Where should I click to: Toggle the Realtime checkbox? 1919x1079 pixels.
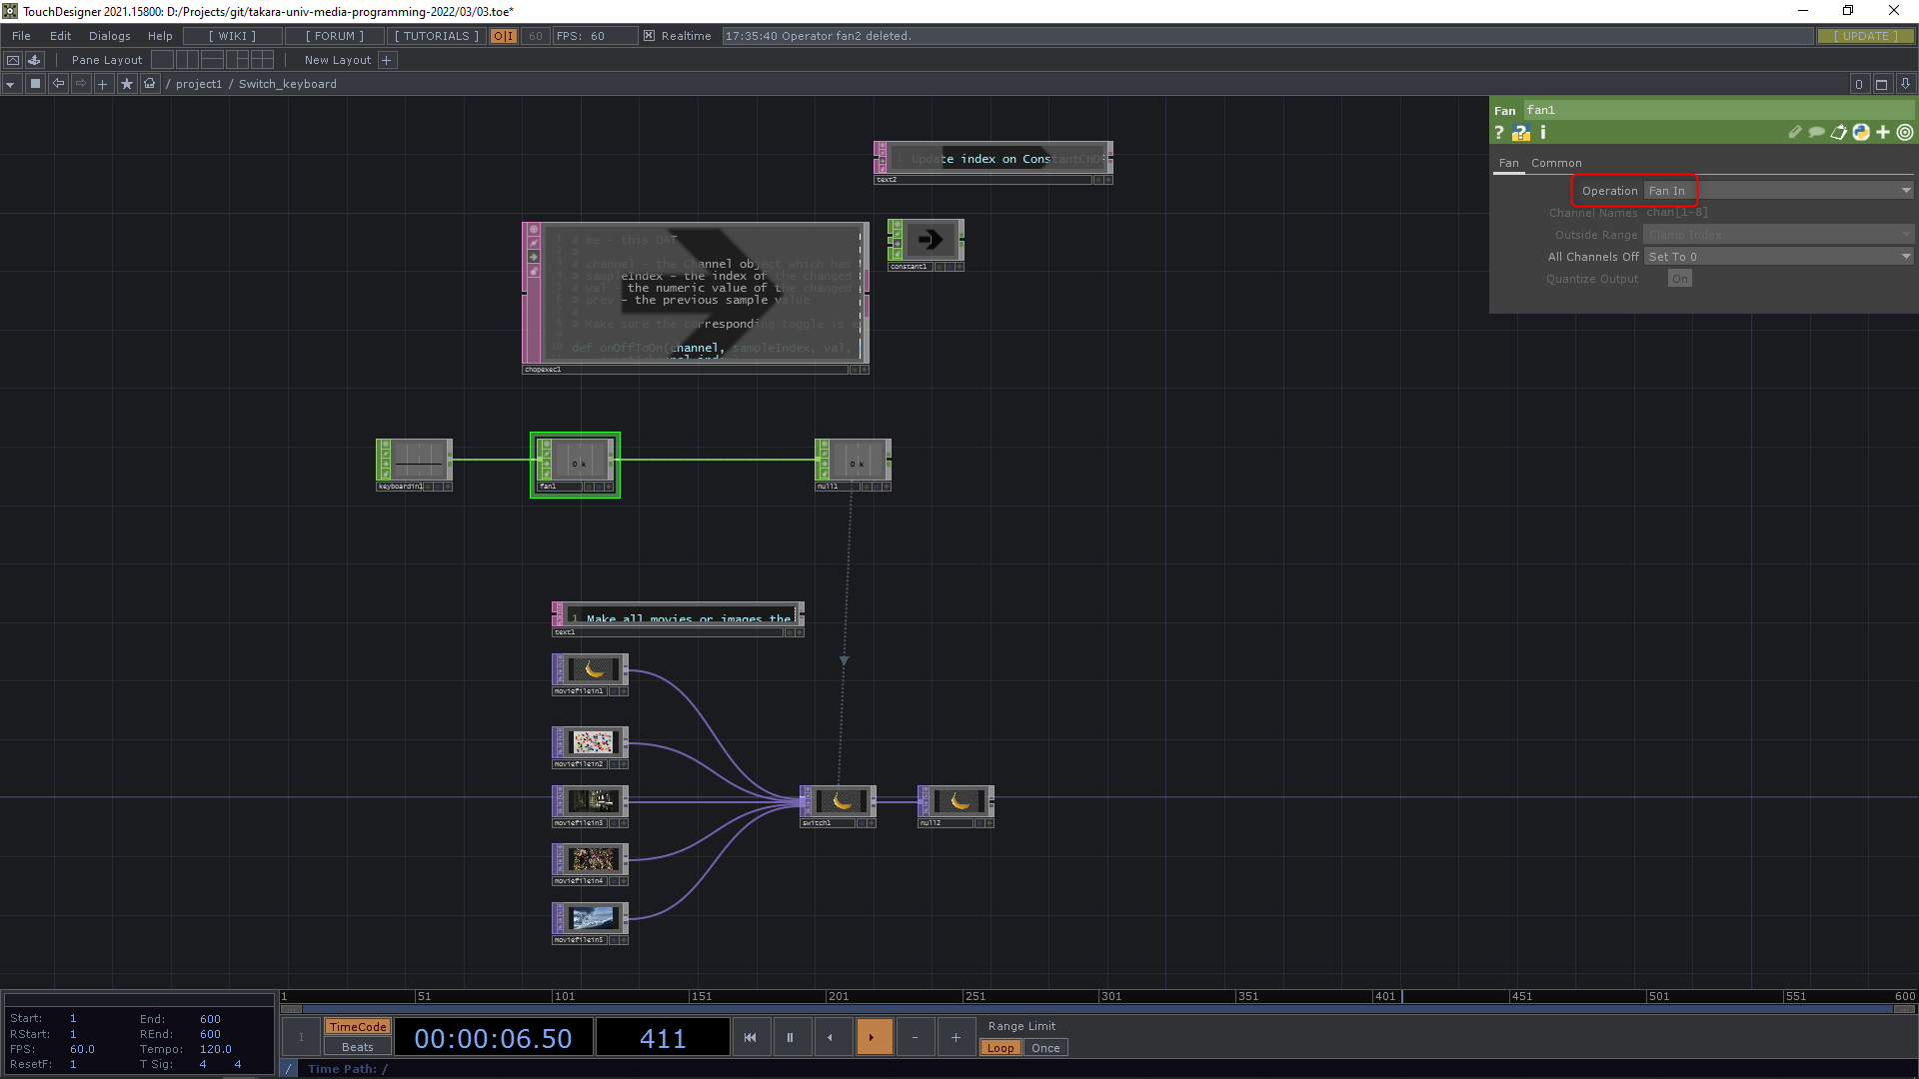click(650, 36)
